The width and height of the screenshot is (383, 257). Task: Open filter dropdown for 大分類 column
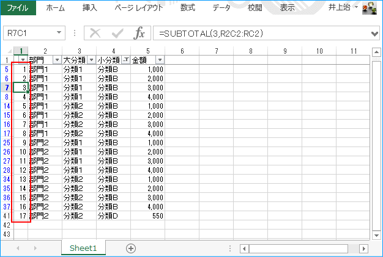coord(91,60)
